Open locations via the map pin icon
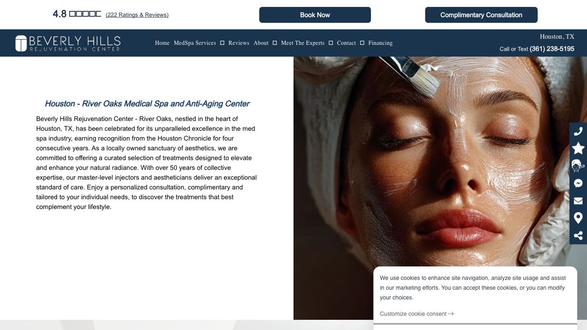This screenshot has height=330, width=587. 578,218
